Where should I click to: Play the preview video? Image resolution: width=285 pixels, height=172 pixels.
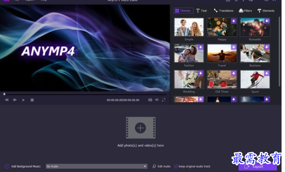click(x=23, y=100)
